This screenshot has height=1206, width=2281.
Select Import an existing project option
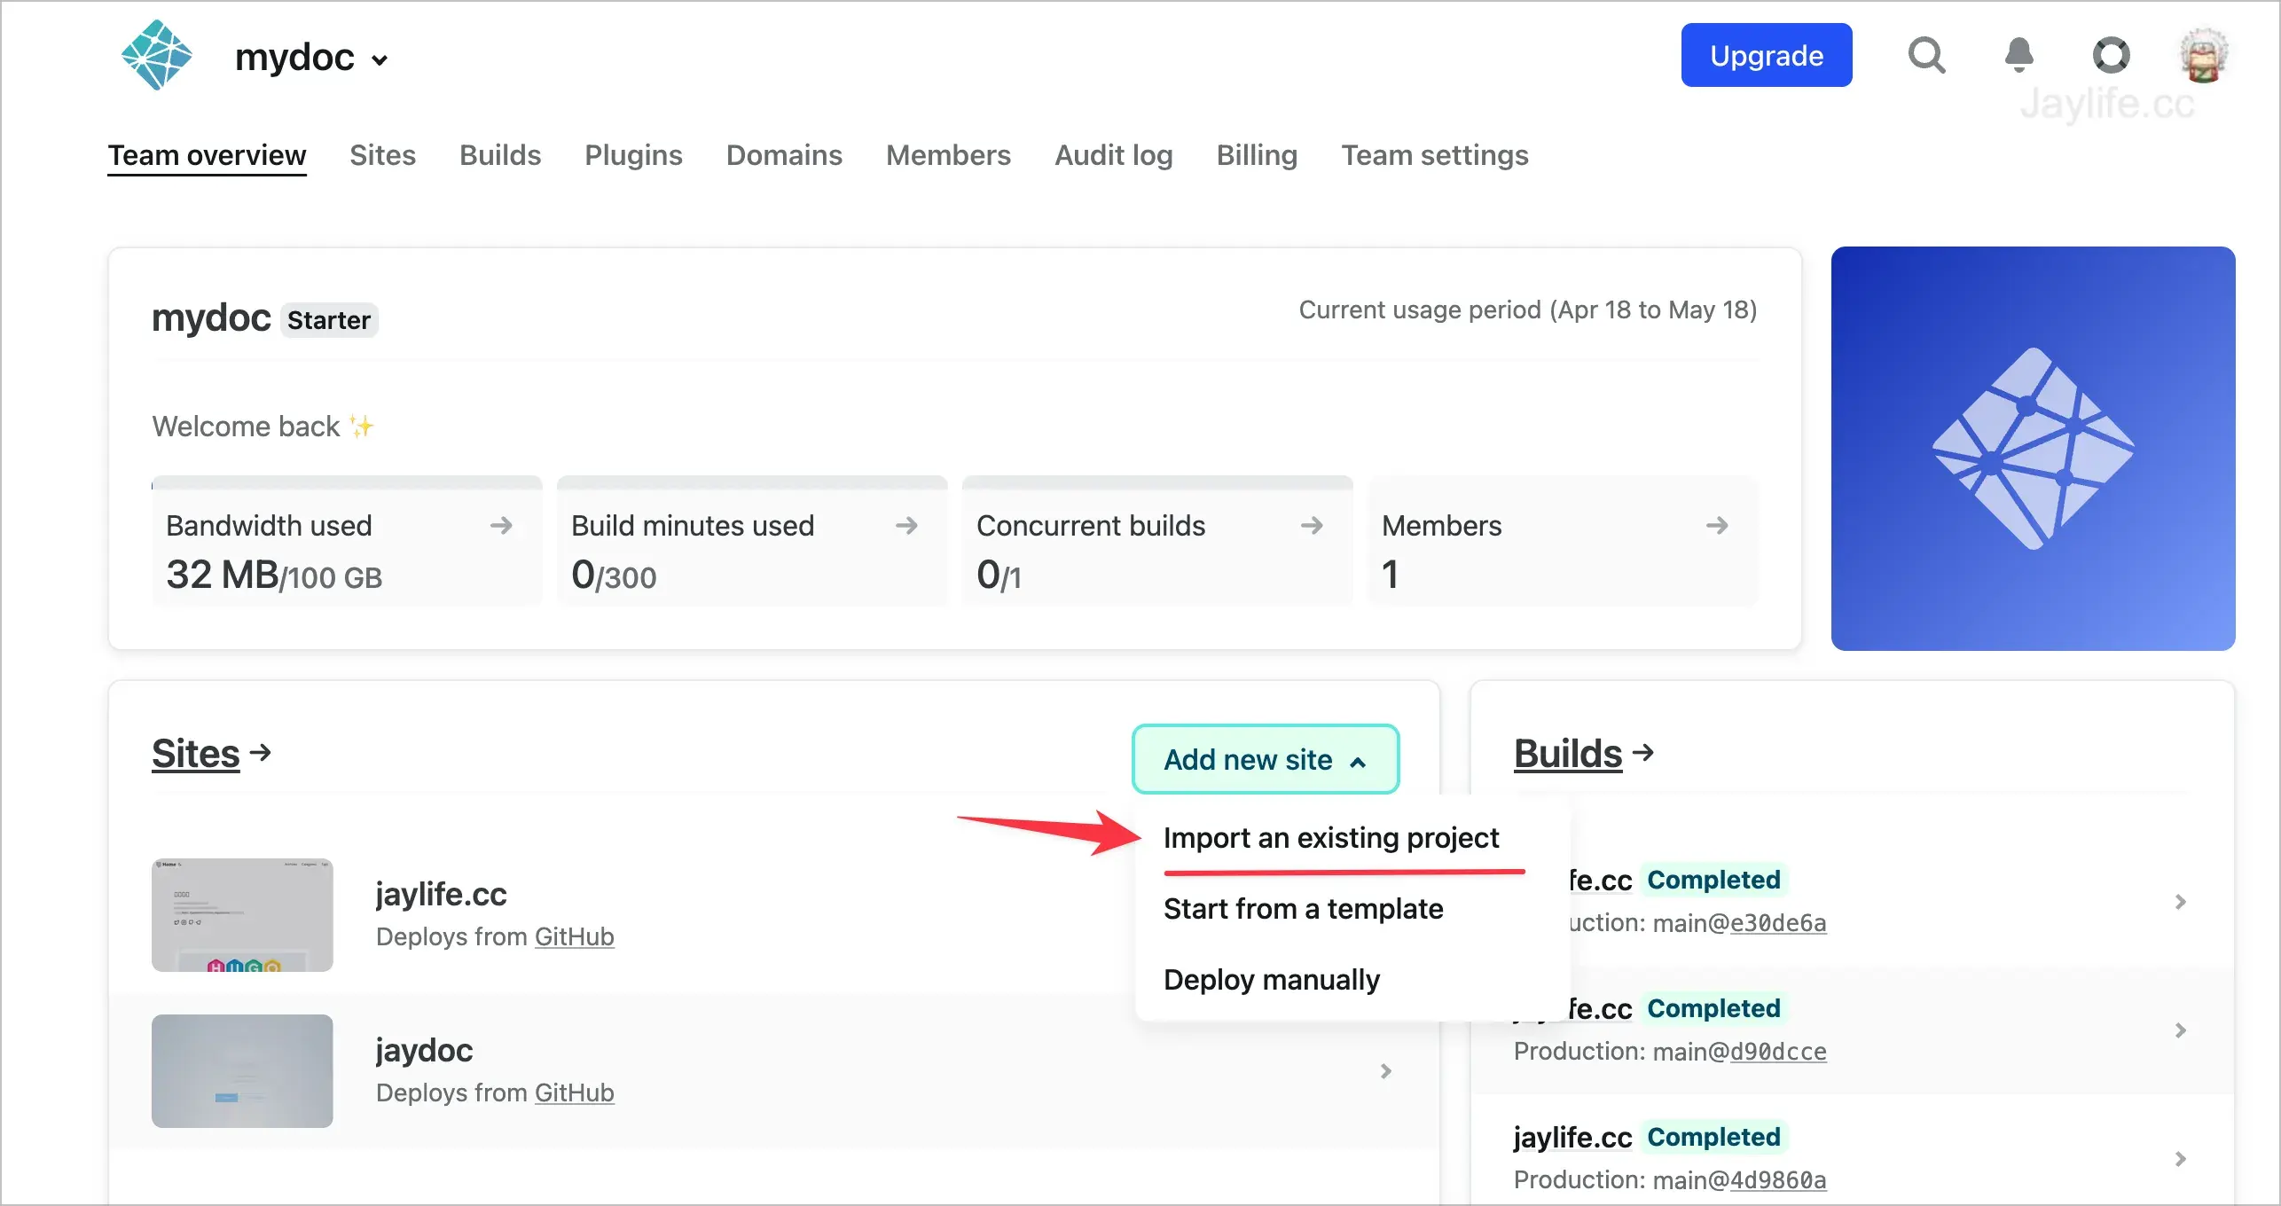1332,837
